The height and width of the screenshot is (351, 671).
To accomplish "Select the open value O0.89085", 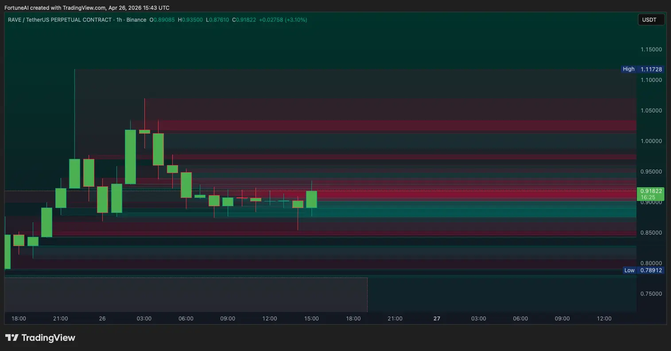I will pyautogui.click(x=163, y=20).
